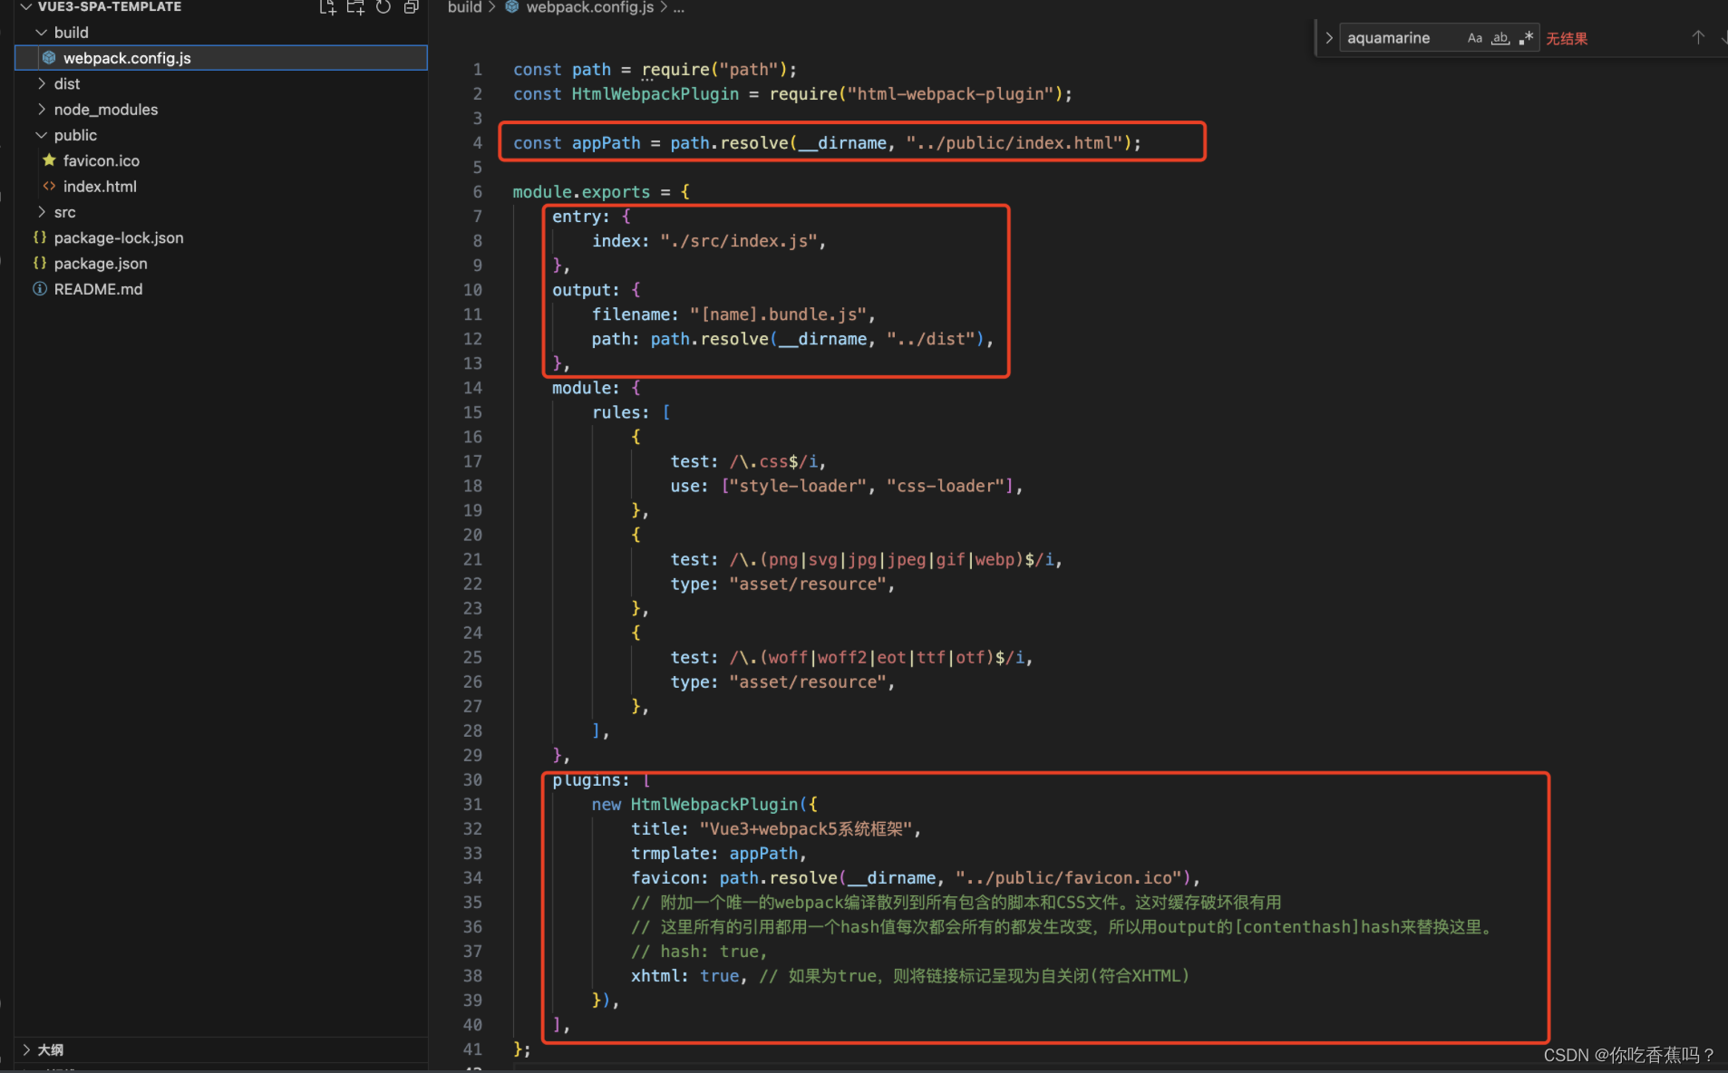Click the module.exports text on line 6
Image resolution: width=1728 pixels, height=1073 pixels.
click(x=581, y=192)
